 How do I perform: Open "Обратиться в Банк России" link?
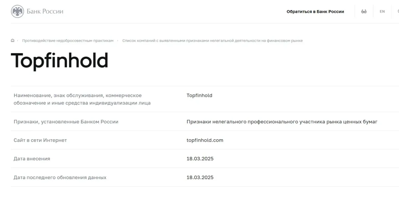(x=315, y=12)
